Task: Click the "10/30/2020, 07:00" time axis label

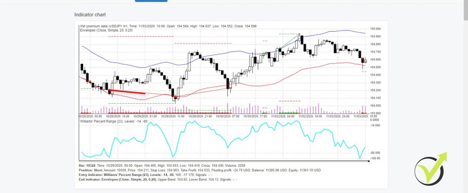Action: (227, 116)
